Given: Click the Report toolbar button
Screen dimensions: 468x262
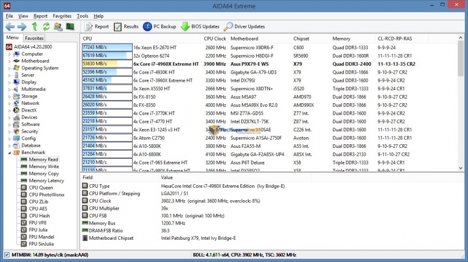Looking at the screenshot, I should click(97, 27).
